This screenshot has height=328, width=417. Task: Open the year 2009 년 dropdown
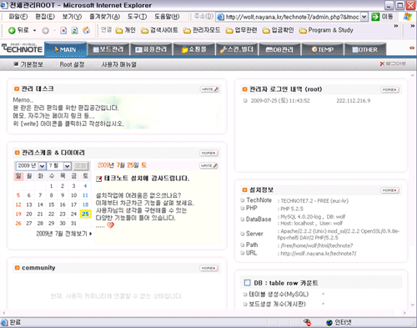click(42, 166)
